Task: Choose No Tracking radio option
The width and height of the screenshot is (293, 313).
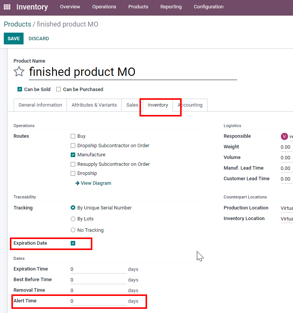Action: pos(73,230)
